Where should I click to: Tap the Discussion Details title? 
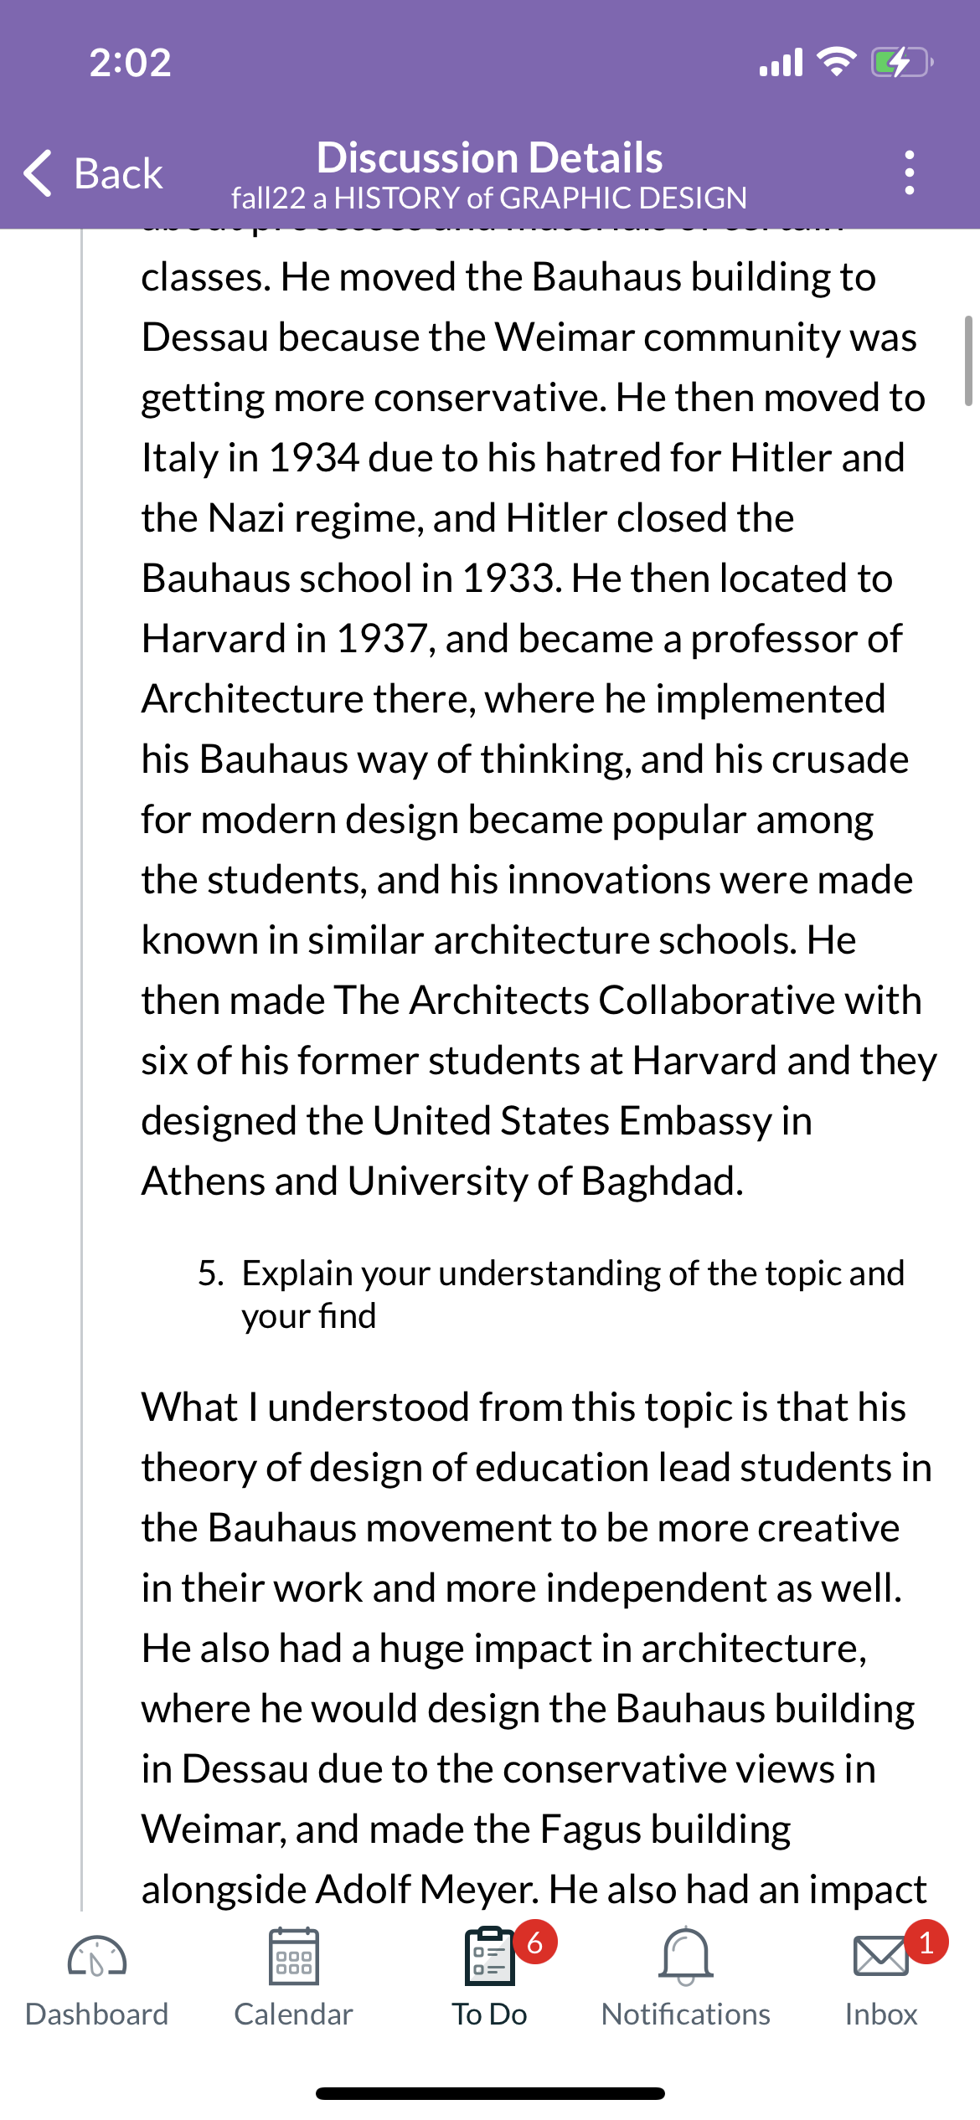coord(489,157)
